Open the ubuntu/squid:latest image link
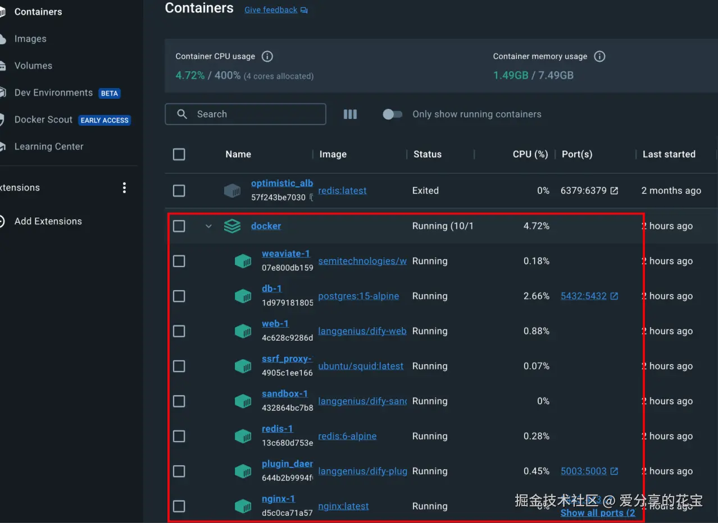The height and width of the screenshot is (523, 718). [x=361, y=366]
